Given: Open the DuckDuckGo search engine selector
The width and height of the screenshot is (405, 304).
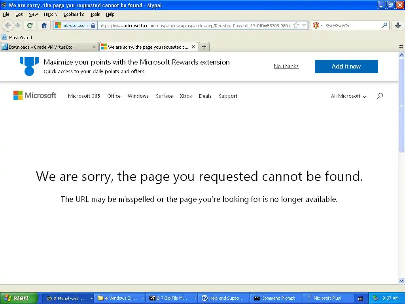Looking at the screenshot, I should pyautogui.click(x=318, y=25).
